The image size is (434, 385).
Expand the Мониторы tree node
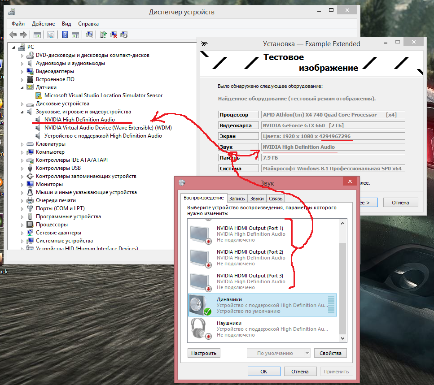(22, 184)
